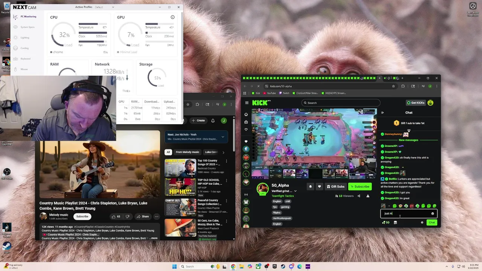482x271 pixels.
Task: Collapse the Kick chat panel
Action: tap(383, 113)
